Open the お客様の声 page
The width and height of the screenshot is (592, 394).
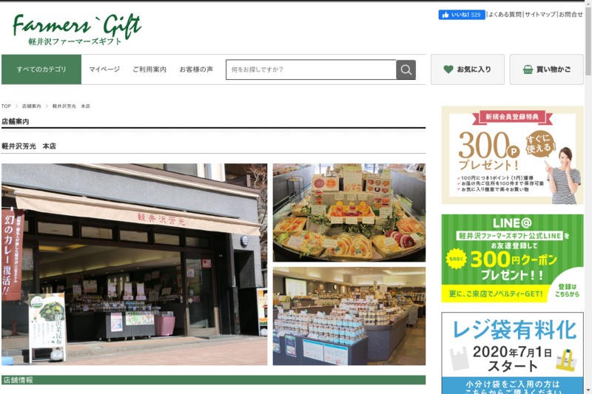click(196, 69)
